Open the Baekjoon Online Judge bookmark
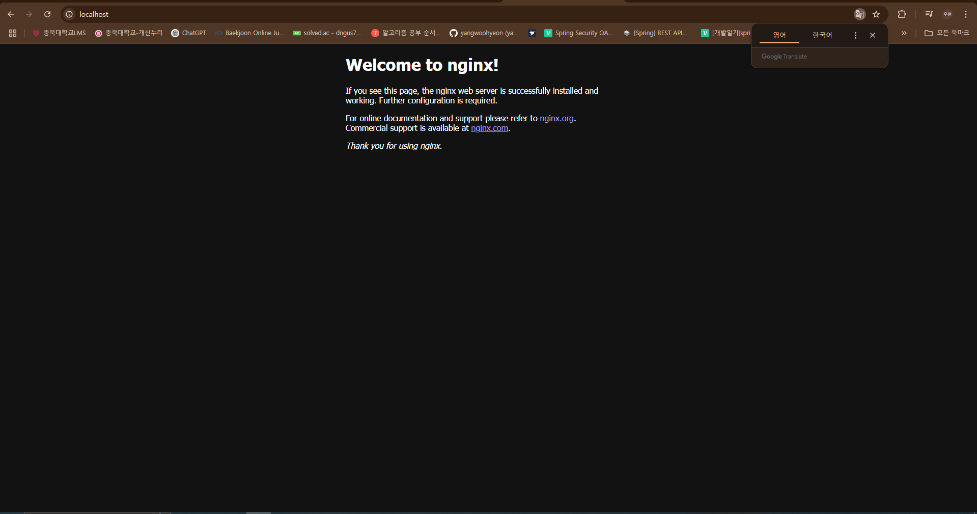 pyautogui.click(x=249, y=33)
